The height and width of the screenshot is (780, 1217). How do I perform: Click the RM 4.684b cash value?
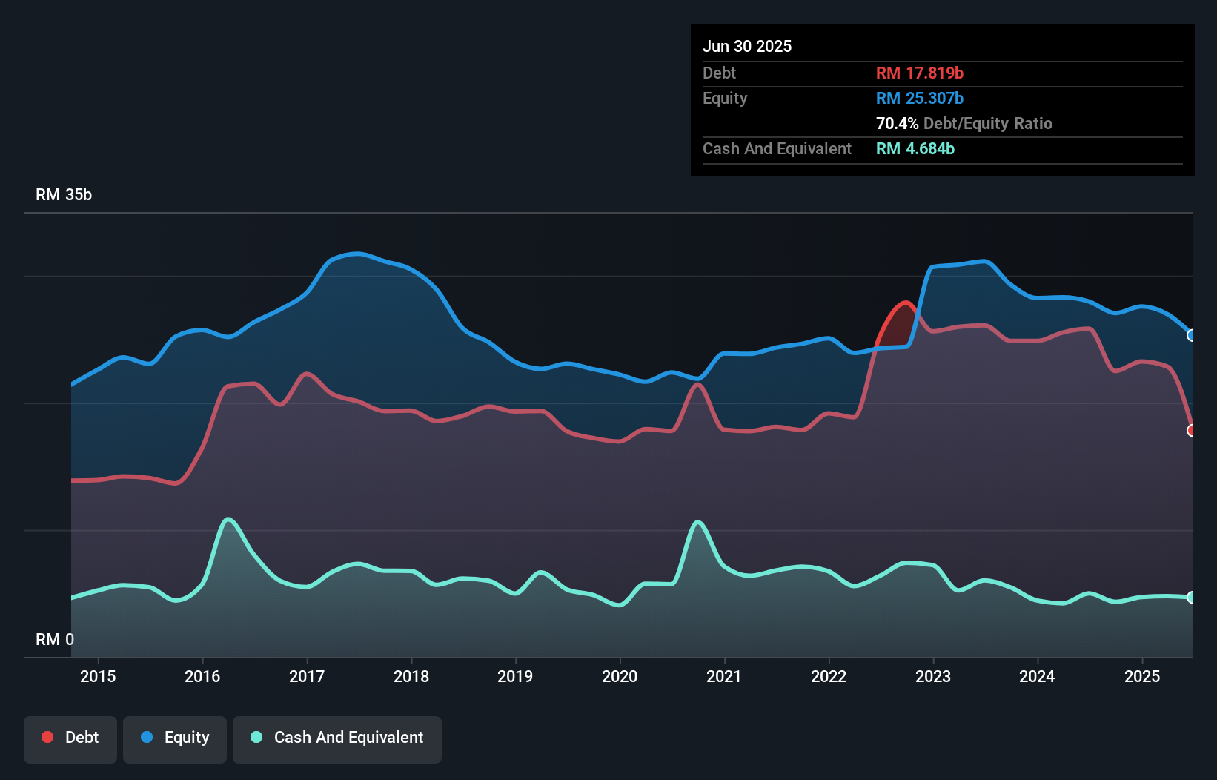pos(915,148)
